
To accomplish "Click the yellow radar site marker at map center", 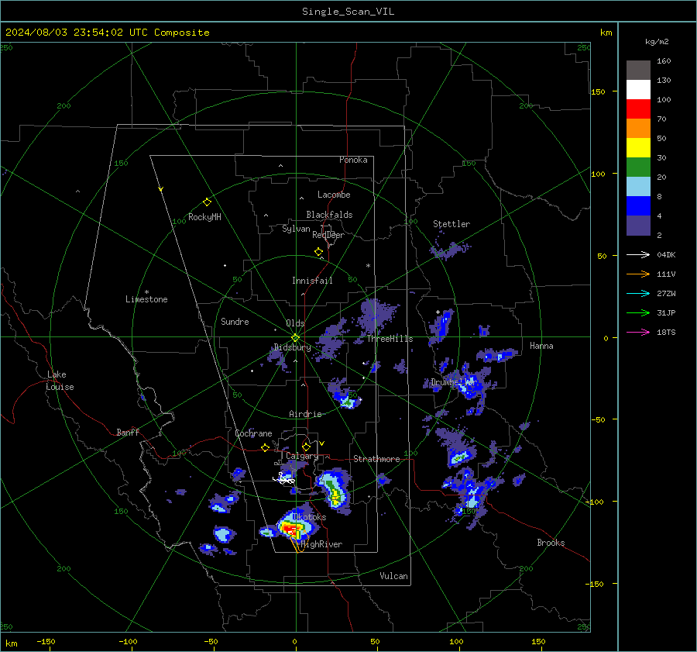I will [x=296, y=337].
